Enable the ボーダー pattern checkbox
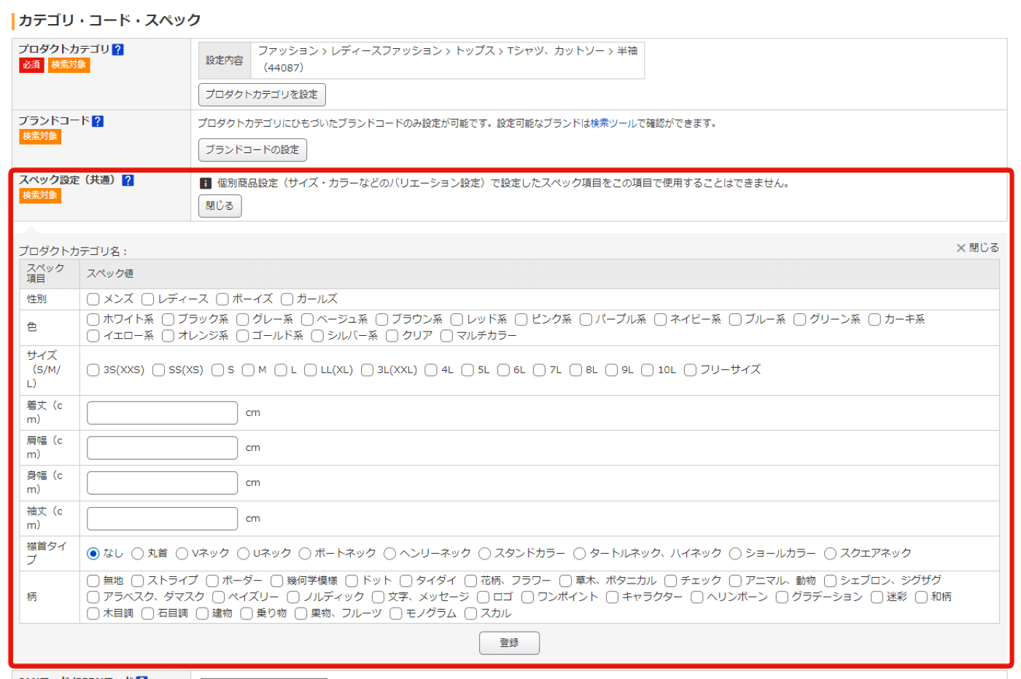 [x=212, y=581]
